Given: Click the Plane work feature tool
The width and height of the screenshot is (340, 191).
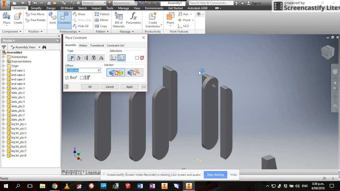Looking at the screenshot, I should tap(170, 19).
